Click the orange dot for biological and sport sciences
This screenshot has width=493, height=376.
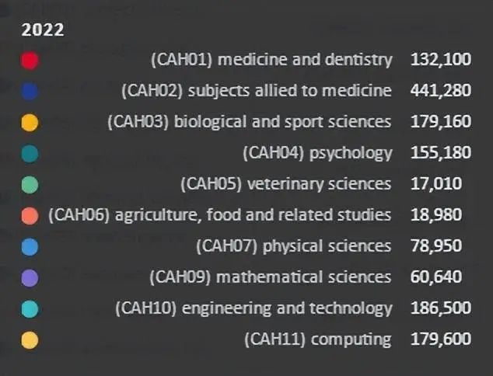tap(30, 123)
